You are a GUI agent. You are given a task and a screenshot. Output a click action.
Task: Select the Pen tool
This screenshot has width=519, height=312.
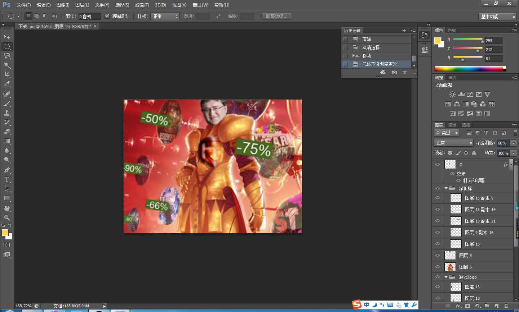click(x=7, y=170)
